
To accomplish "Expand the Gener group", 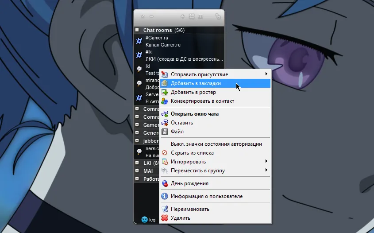I will [x=137, y=133].
